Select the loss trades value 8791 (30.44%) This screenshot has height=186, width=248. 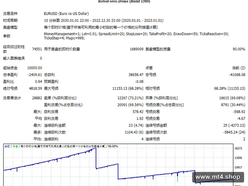pyautogui.click(x=233, y=105)
